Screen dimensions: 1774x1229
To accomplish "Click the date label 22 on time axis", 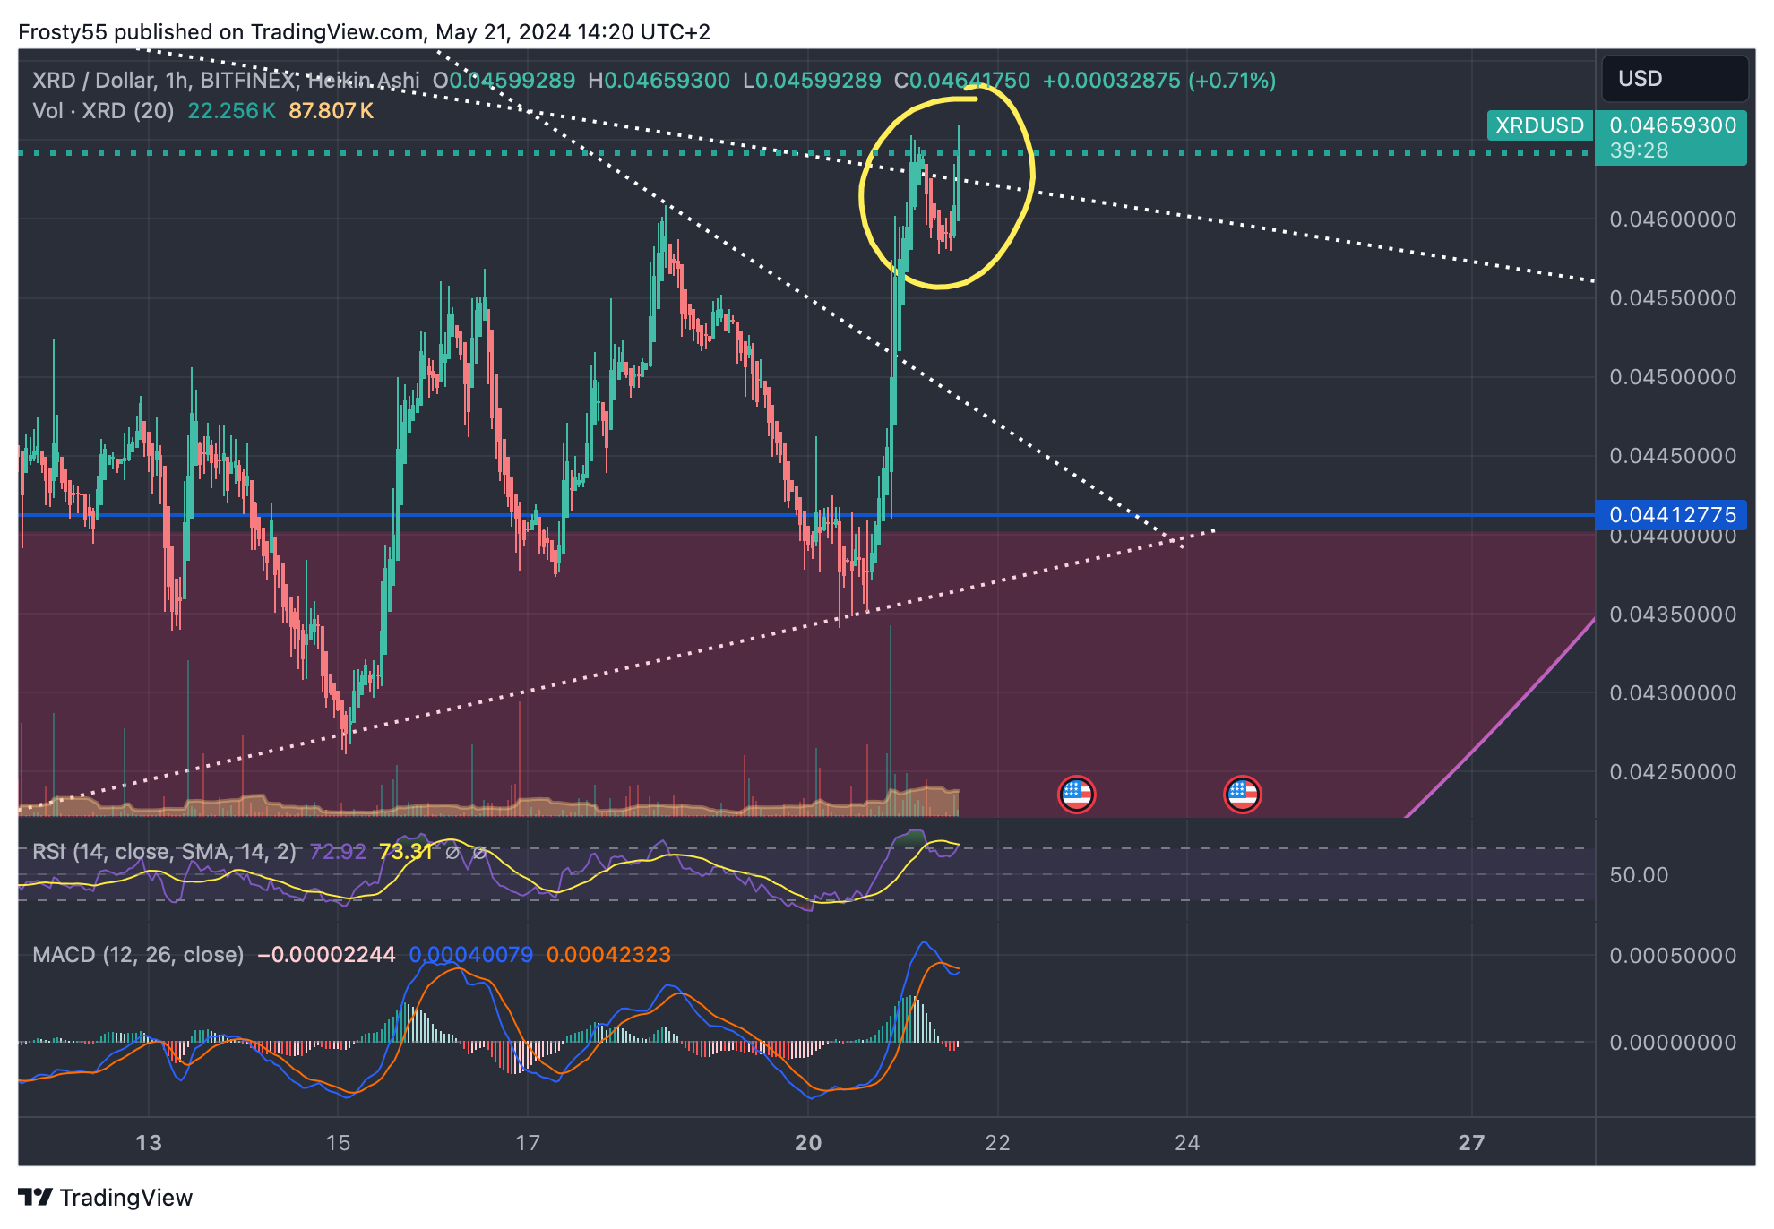I will tap(997, 1143).
